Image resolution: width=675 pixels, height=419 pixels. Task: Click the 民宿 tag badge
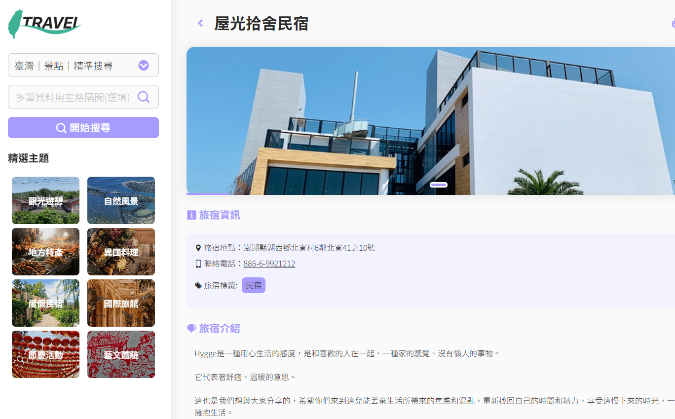(254, 285)
